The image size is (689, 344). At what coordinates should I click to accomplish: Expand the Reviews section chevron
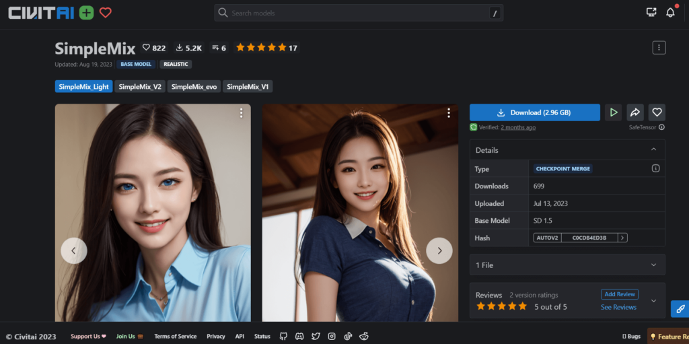point(653,301)
